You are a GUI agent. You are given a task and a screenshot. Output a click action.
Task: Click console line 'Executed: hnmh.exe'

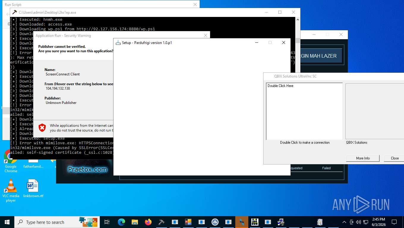coord(36,20)
